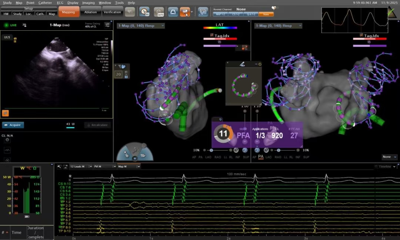Viewport: 400px width, 240px height.
Task: Select the Loc. setup tab
Action: click(29, 14)
